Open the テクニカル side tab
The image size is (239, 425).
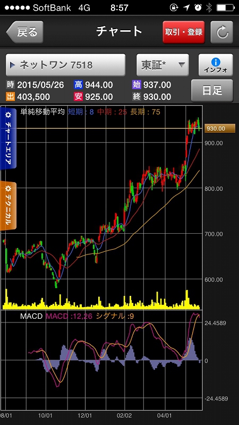8,206
